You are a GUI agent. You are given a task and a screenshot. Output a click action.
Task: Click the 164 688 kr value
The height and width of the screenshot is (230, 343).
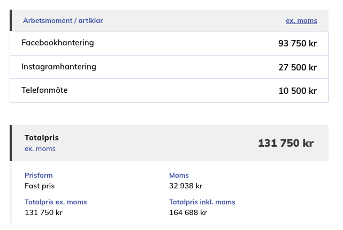188,212
